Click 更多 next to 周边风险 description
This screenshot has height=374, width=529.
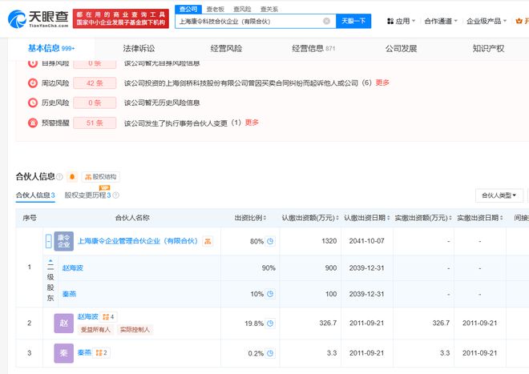pyautogui.click(x=382, y=82)
